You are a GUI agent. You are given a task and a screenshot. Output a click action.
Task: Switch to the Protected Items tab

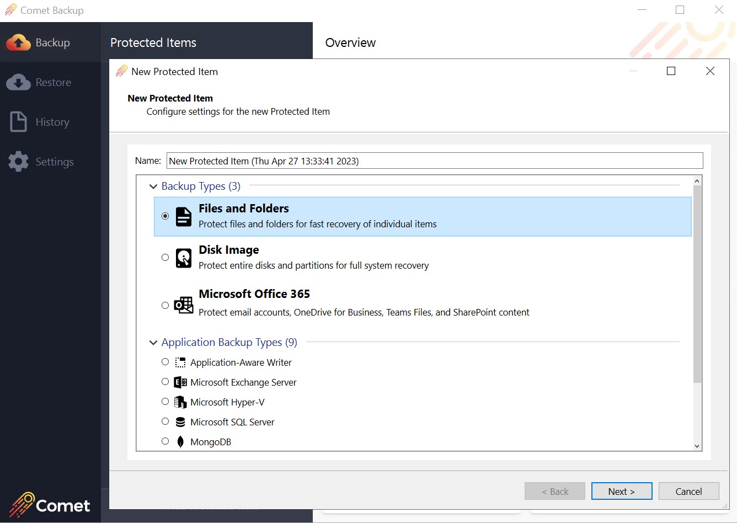pyautogui.click(x=153, y=42)
